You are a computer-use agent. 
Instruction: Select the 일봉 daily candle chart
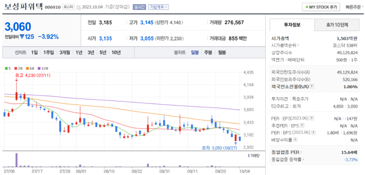coord(195,52)
